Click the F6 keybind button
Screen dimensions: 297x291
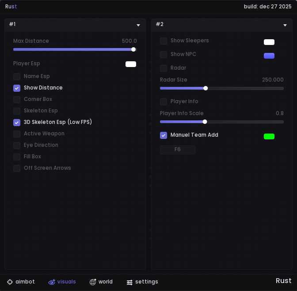pyautogui.click(x=178, y=150)
